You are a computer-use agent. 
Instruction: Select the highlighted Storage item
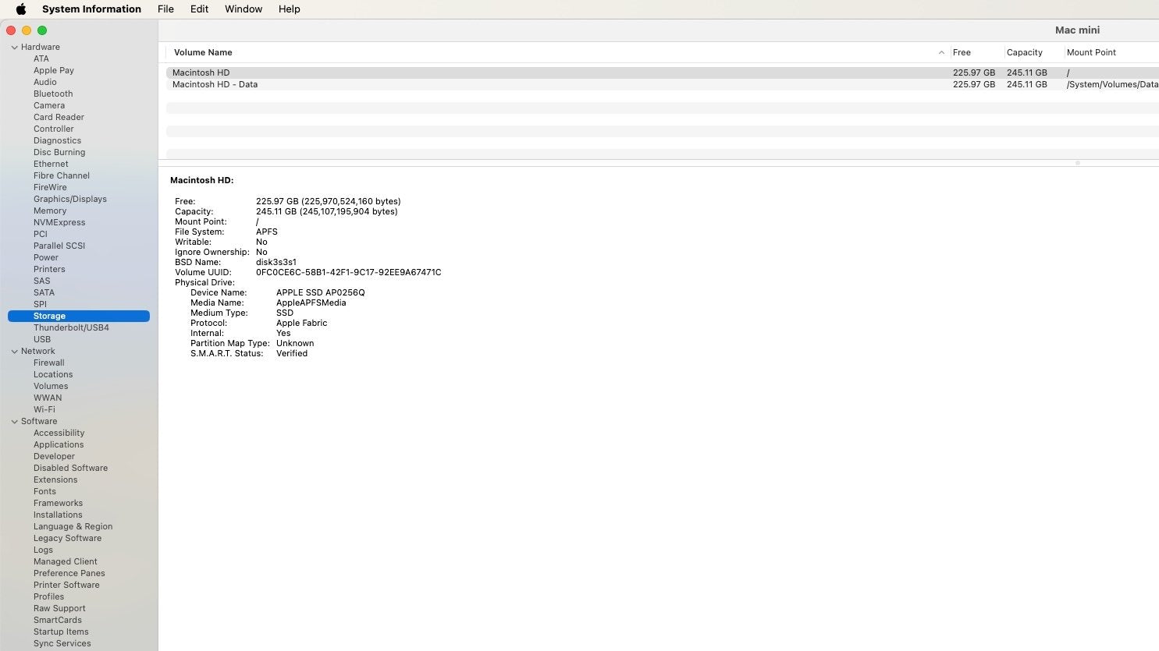[78, 316]
